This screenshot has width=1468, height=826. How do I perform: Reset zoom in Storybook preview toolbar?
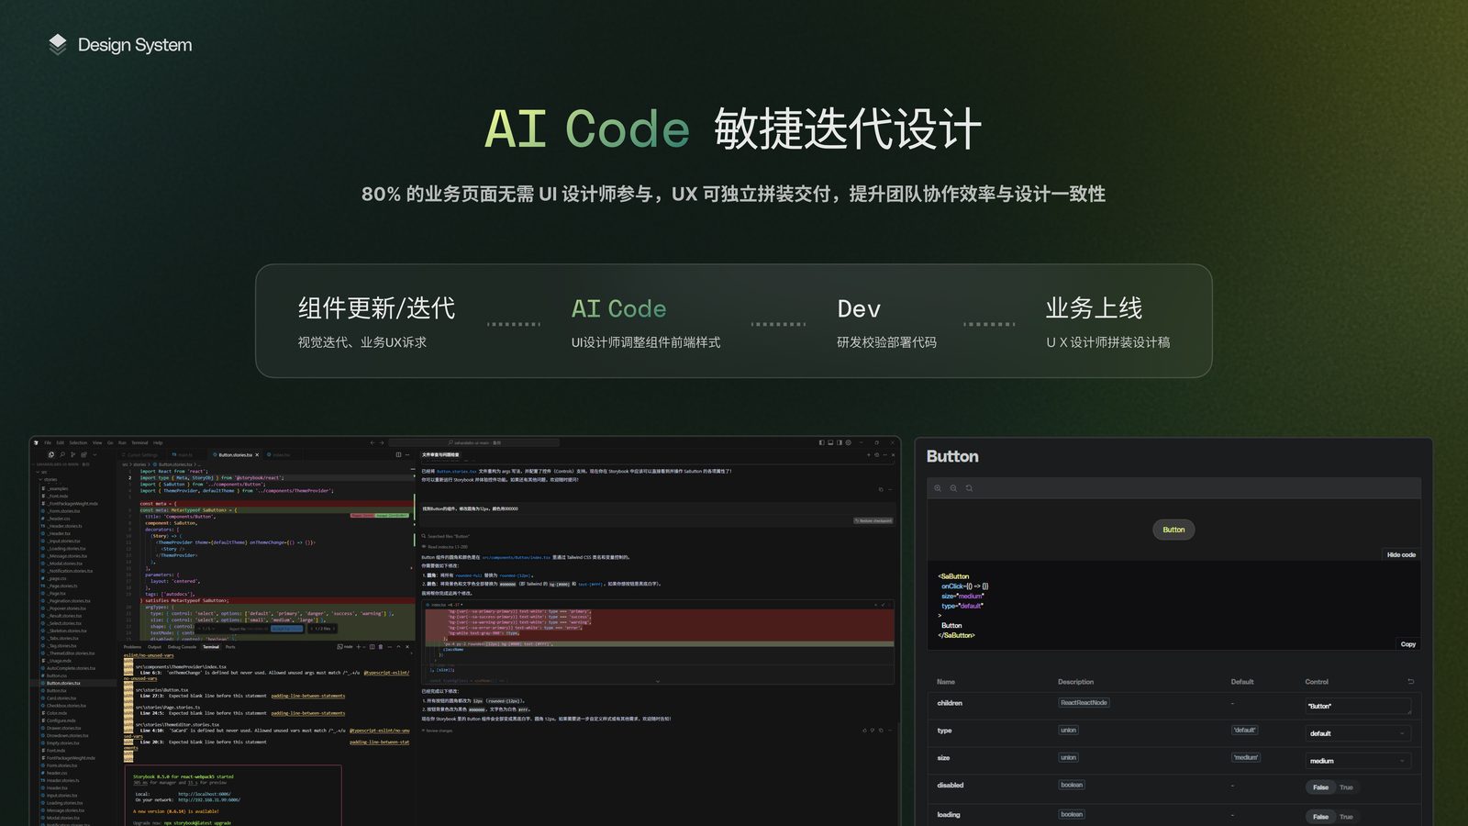pyautogui.click(x=969, y=488)
